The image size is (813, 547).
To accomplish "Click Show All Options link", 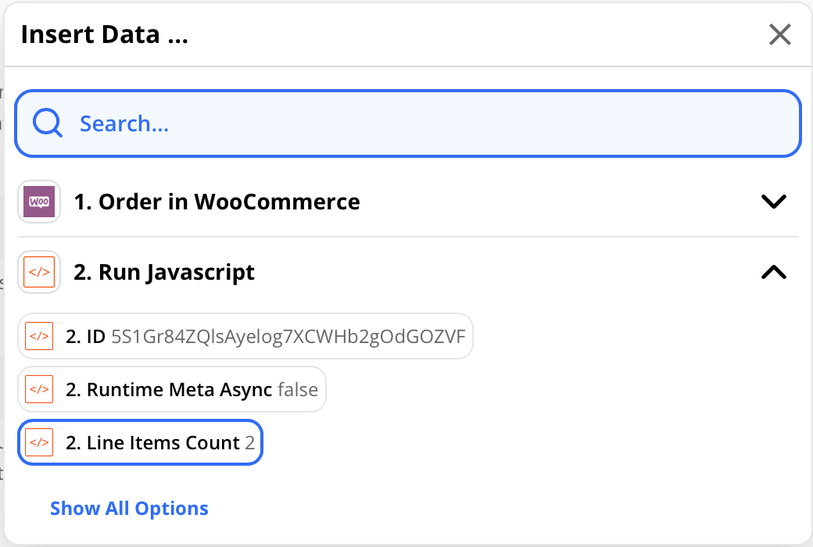I will [x=129, y=509].
